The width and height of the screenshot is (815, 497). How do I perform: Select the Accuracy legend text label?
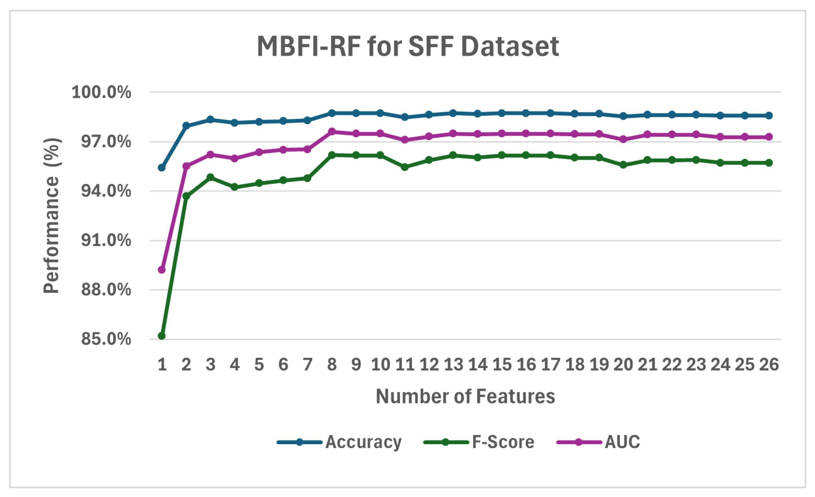(363, 442)
